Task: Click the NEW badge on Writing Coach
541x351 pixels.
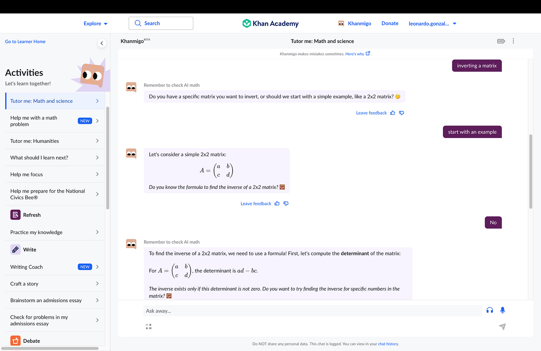Action: pos(85,267)
